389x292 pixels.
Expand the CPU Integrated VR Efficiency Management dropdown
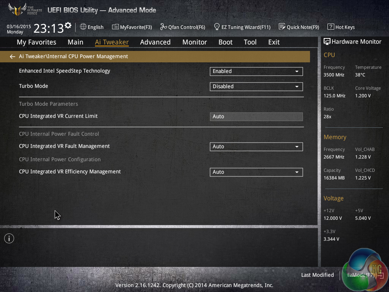(x=256, y=172)
